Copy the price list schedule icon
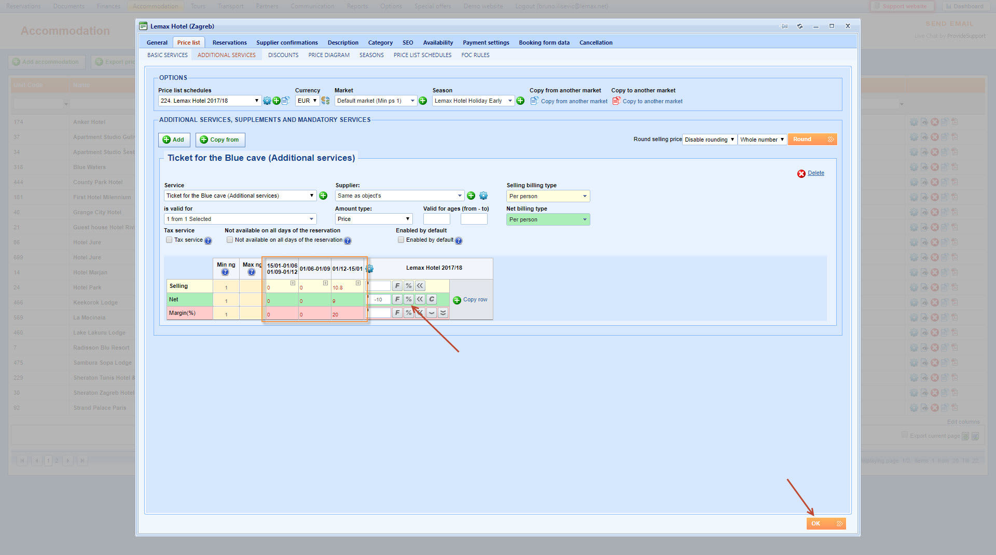This screenshot has width=996, height=555. (285, 101)
